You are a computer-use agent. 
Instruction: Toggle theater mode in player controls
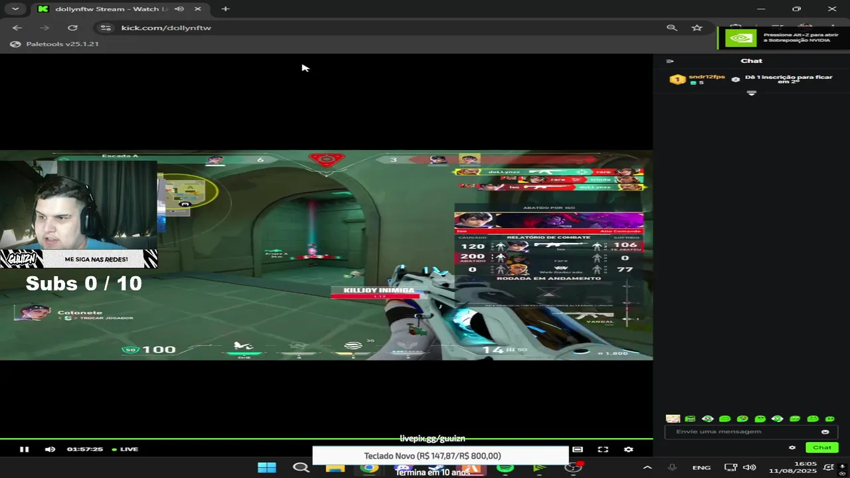click(578, 449)
